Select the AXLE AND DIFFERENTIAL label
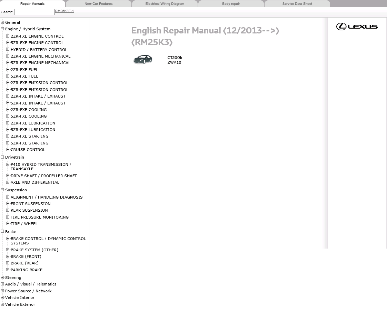This screenshot has width=387, height=312. click(35, 182)
